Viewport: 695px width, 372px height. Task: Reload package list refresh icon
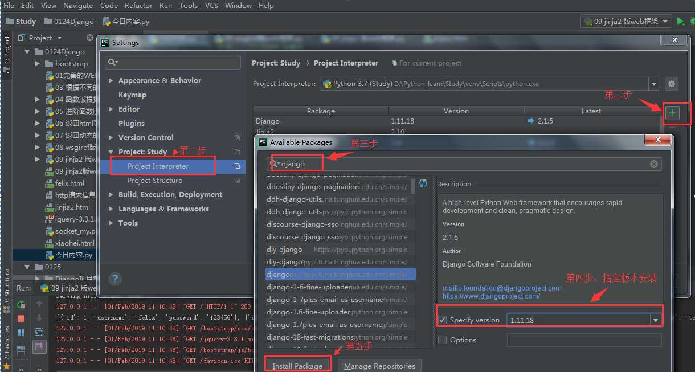(423, 183)
